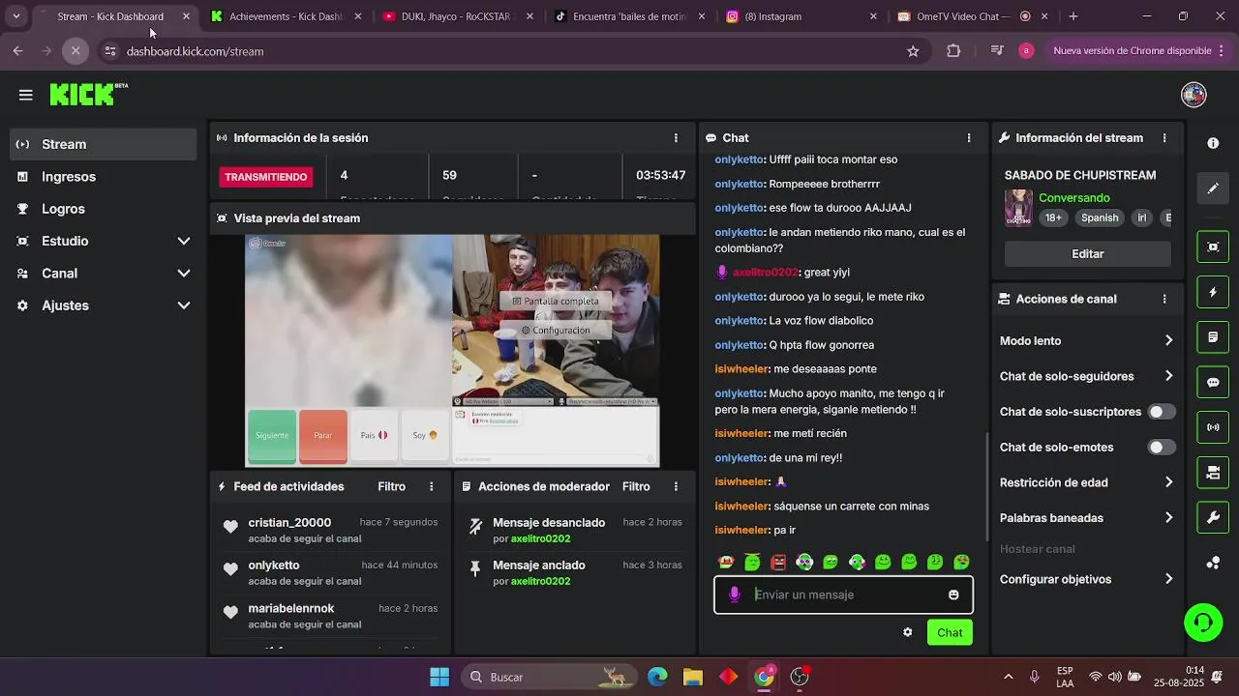Screen dimensions: 1239x696
Task: Open Restricción de edad options
Action: tap(1086, 482)
